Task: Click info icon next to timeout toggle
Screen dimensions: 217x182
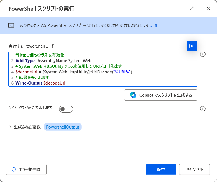Action: pyautogui.click(x=203, y=109)
